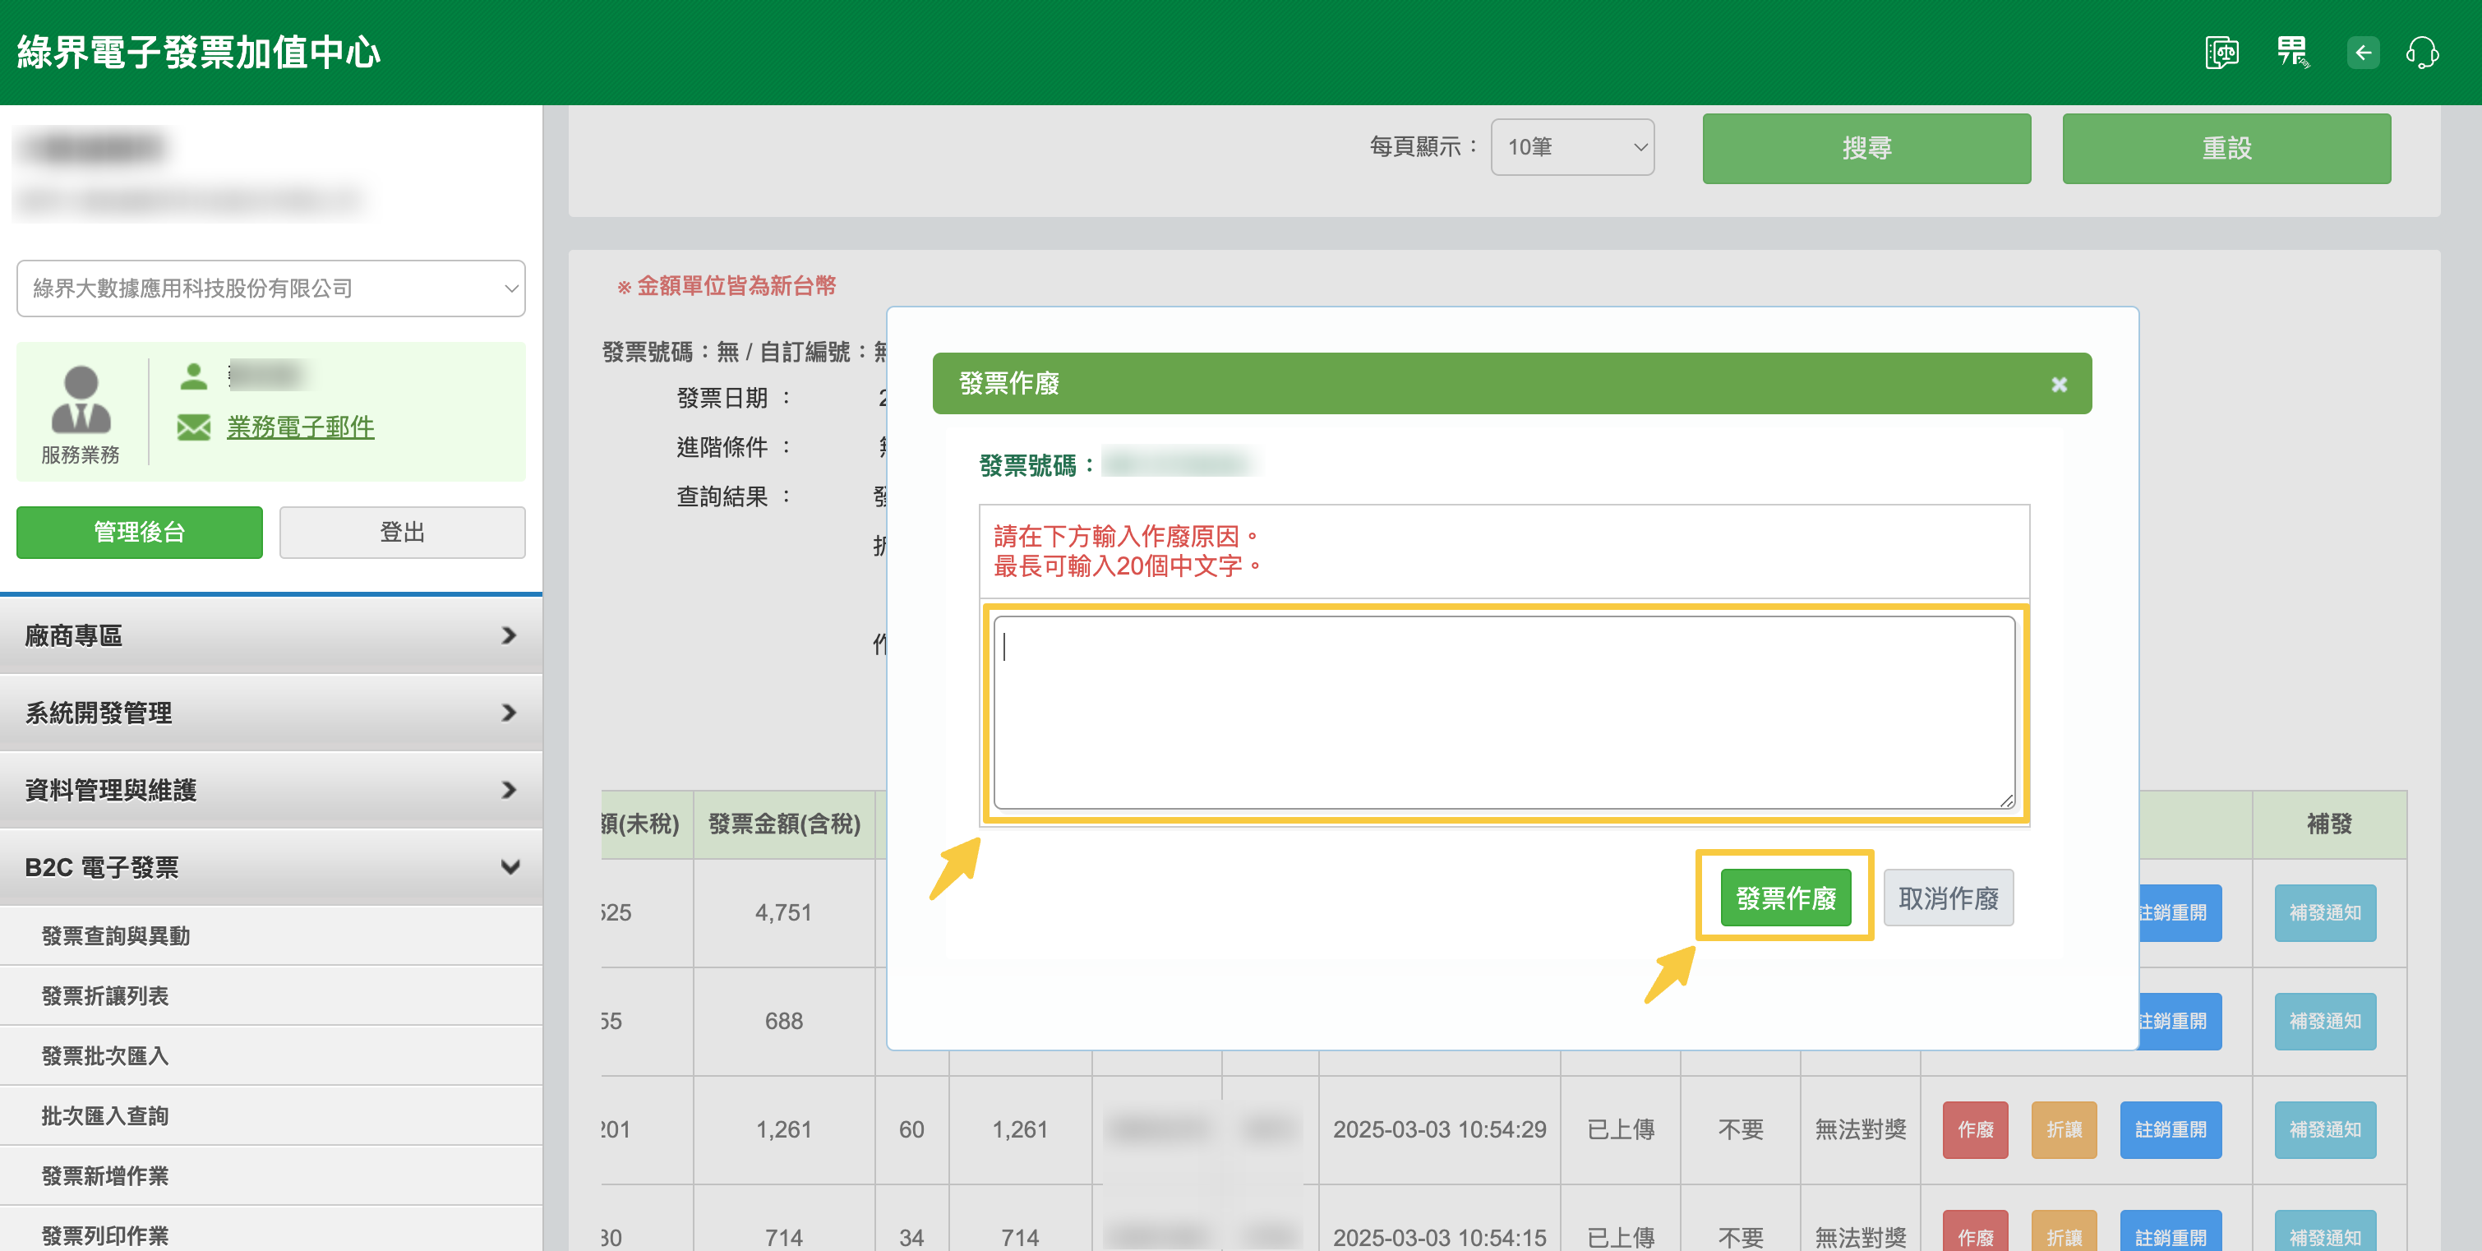Click inside the void reason text area

(1503, 713)
